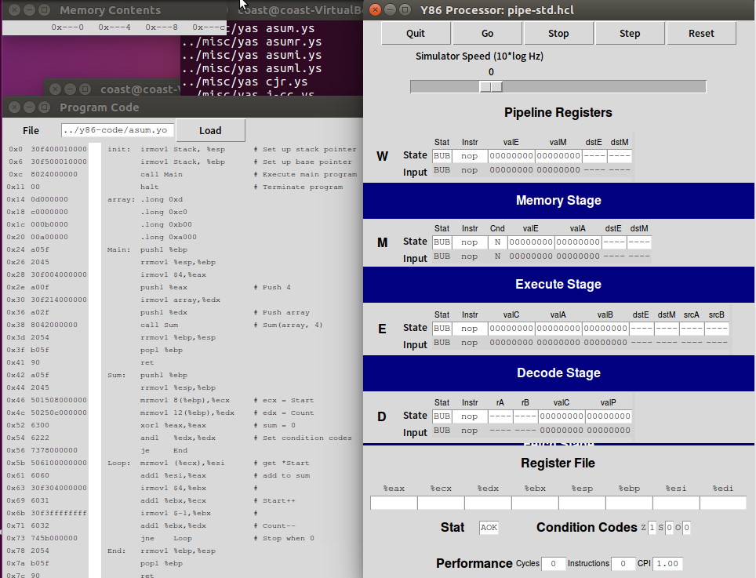Click the S condition code box
756x578 pixels.
669,527
